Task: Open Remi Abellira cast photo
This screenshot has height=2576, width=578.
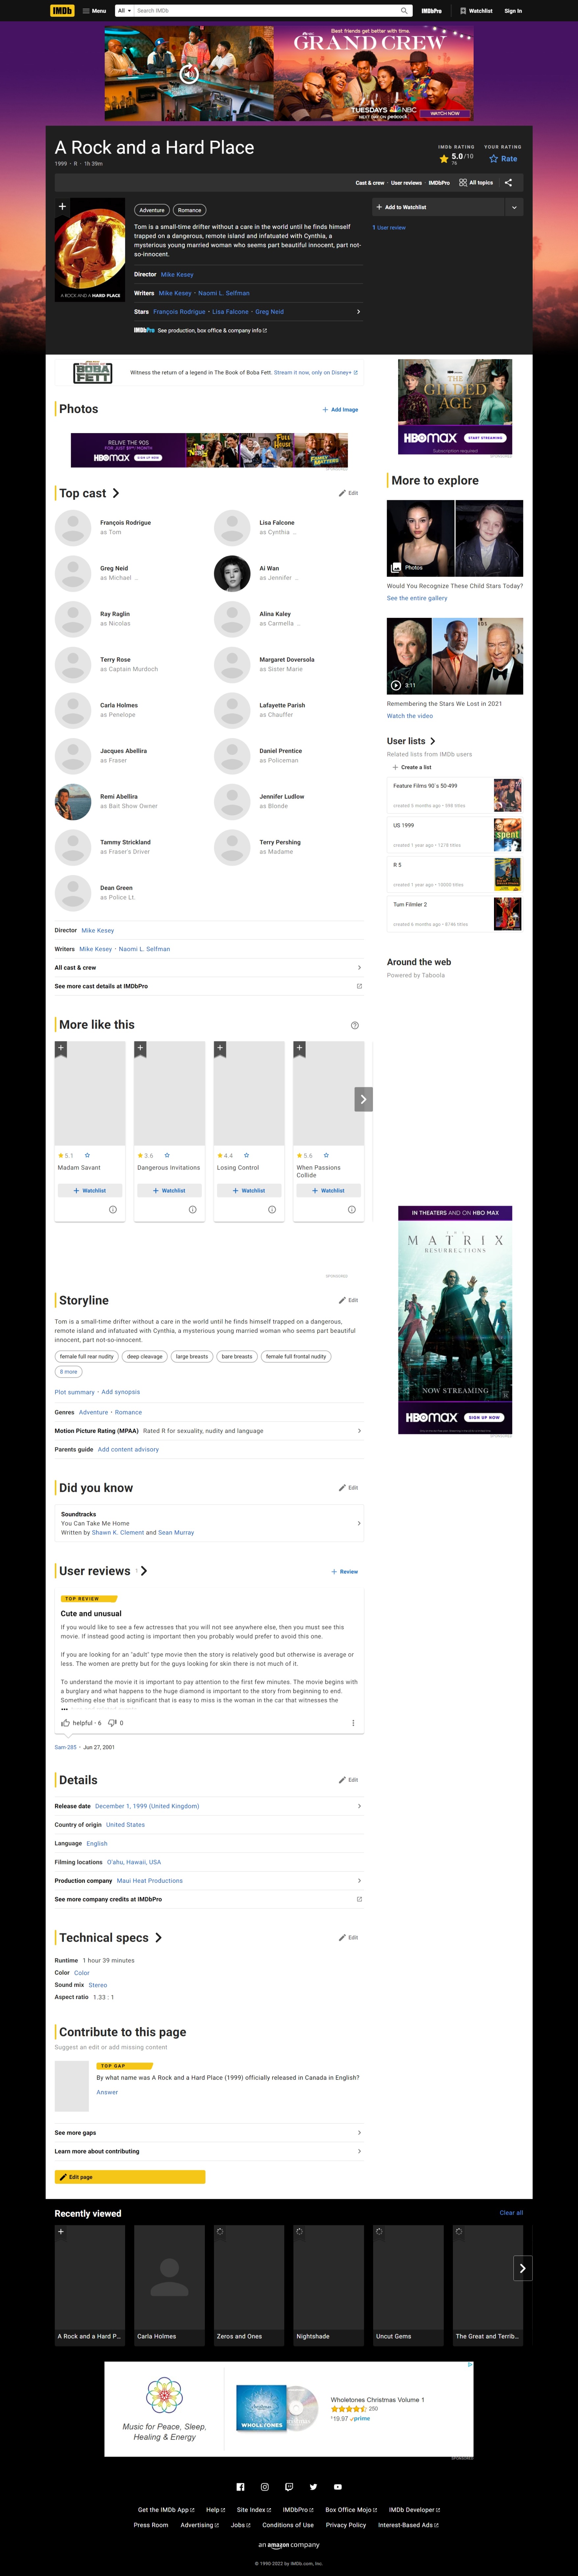Action: 73,802
